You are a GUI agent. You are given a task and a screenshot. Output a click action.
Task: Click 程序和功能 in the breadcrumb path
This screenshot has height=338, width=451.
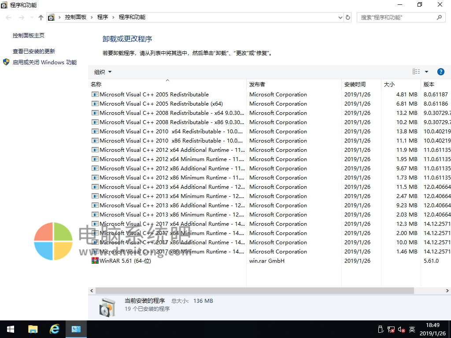coord(132,17)
